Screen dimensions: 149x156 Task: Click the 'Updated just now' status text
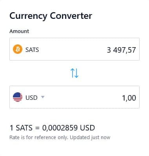click(x=90, y=138)
